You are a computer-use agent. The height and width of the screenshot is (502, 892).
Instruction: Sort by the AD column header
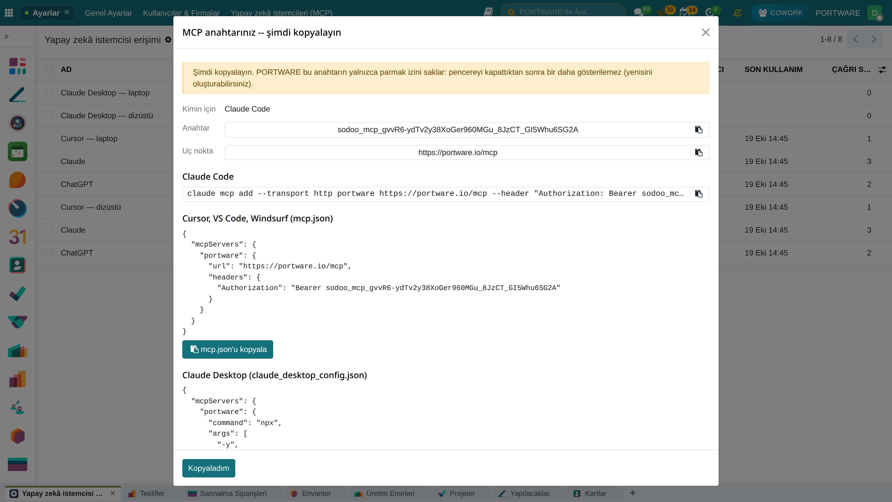coord(66,70)
